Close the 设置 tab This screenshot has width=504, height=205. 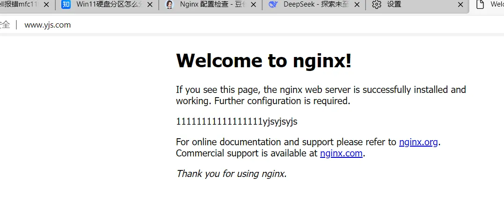[x=460, y=5]
